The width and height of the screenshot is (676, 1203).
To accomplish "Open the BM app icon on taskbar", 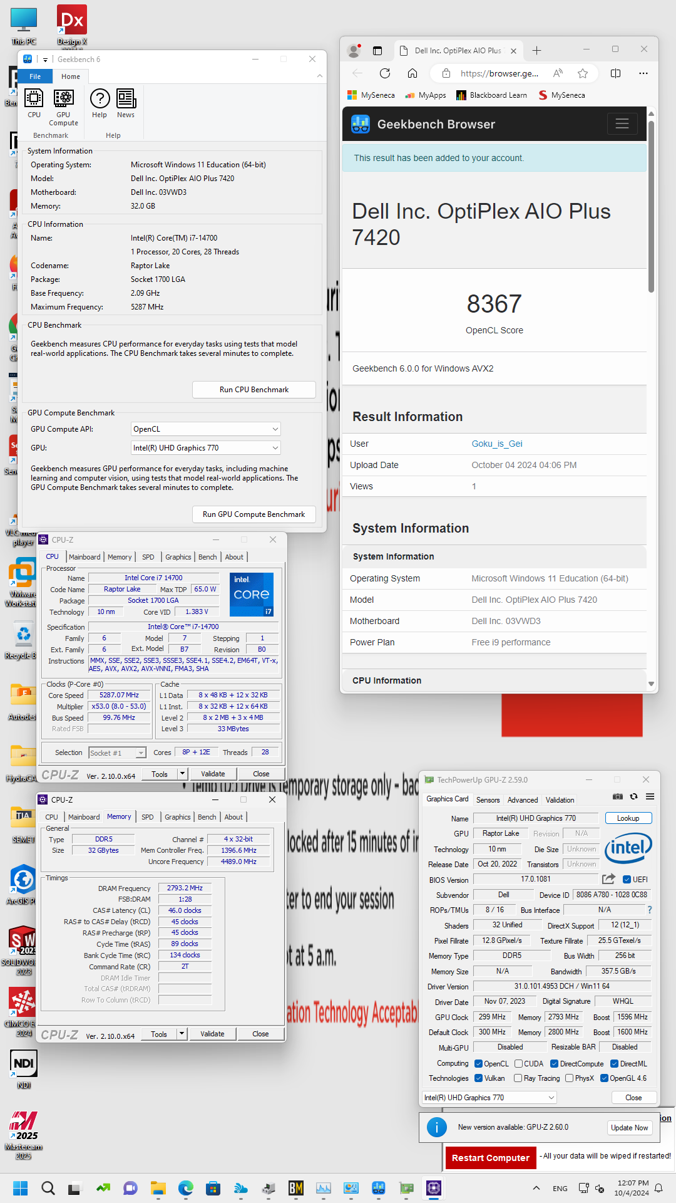I will point(296,1188).
